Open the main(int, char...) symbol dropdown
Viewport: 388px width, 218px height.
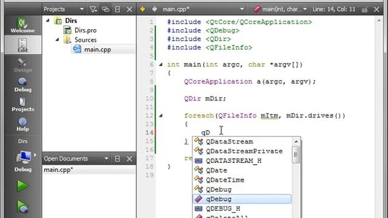[280, 9]
